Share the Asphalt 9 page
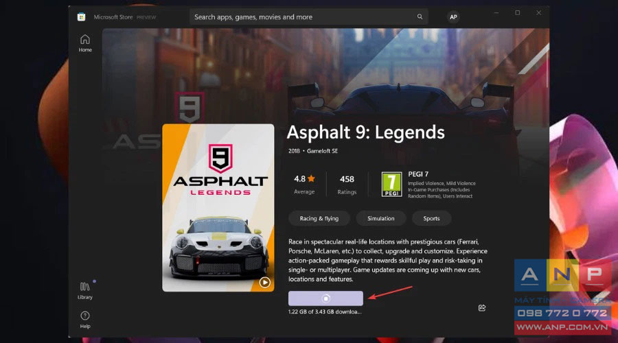 pos(481,308)
